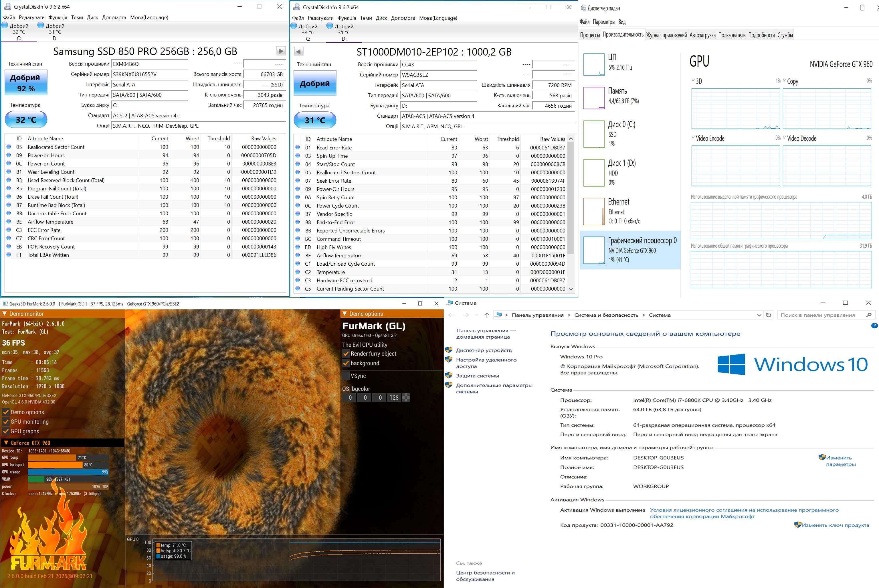
Task: Uncheck background option in FurMark
Action: [x=346, y=363]
